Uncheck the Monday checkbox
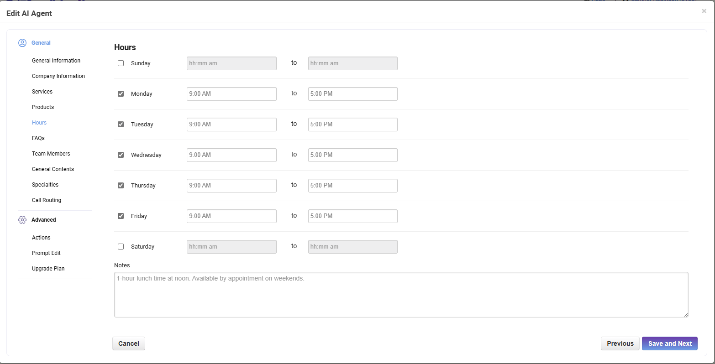The height and width of the screenshot is (364, 715). [121, 94]
